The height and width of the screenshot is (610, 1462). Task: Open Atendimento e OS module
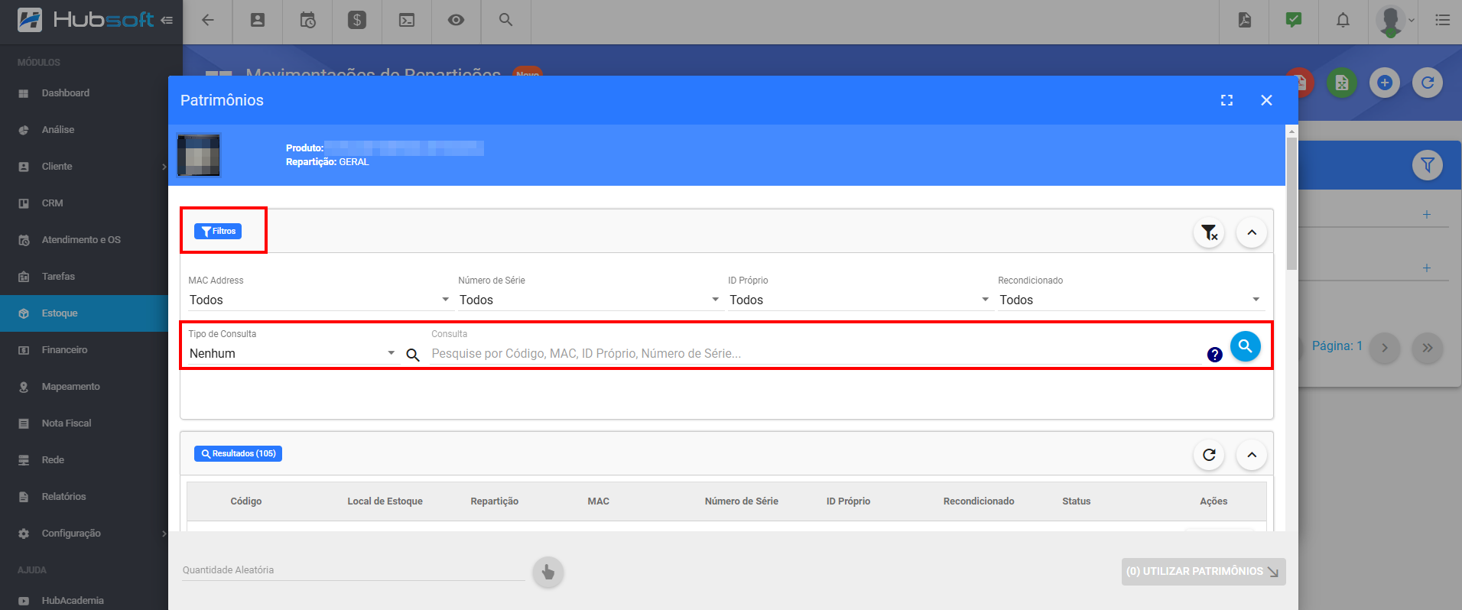coord(84,240)
